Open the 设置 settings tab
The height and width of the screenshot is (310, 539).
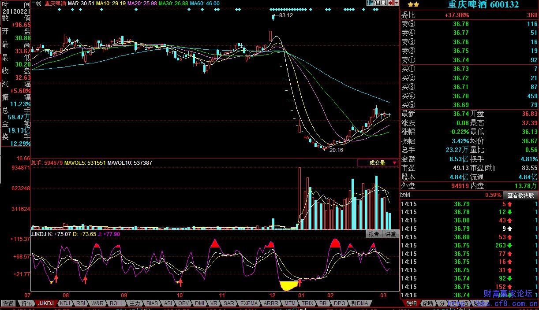pyautogui.click(x=8, y=303)
